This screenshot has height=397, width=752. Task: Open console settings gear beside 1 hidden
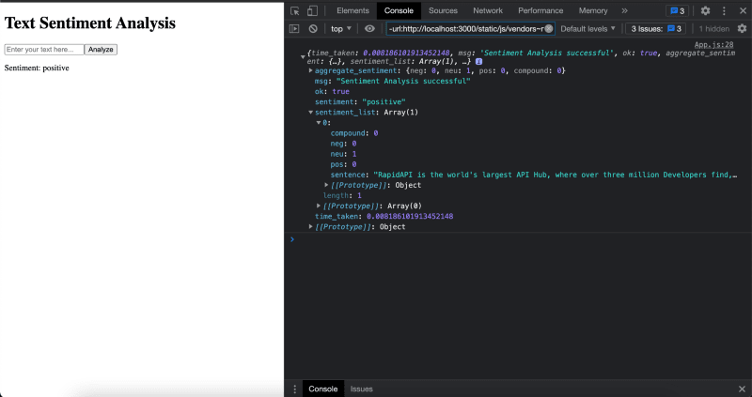click(x=742, y=29)
